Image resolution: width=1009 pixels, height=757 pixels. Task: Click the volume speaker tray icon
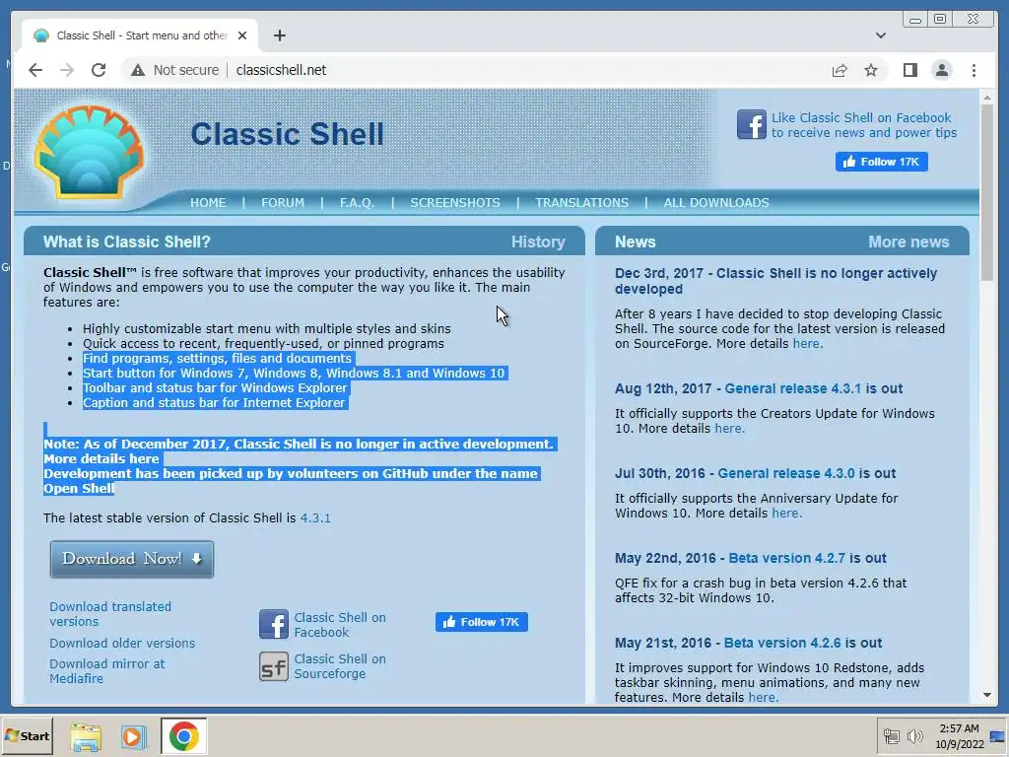(913, 736)
